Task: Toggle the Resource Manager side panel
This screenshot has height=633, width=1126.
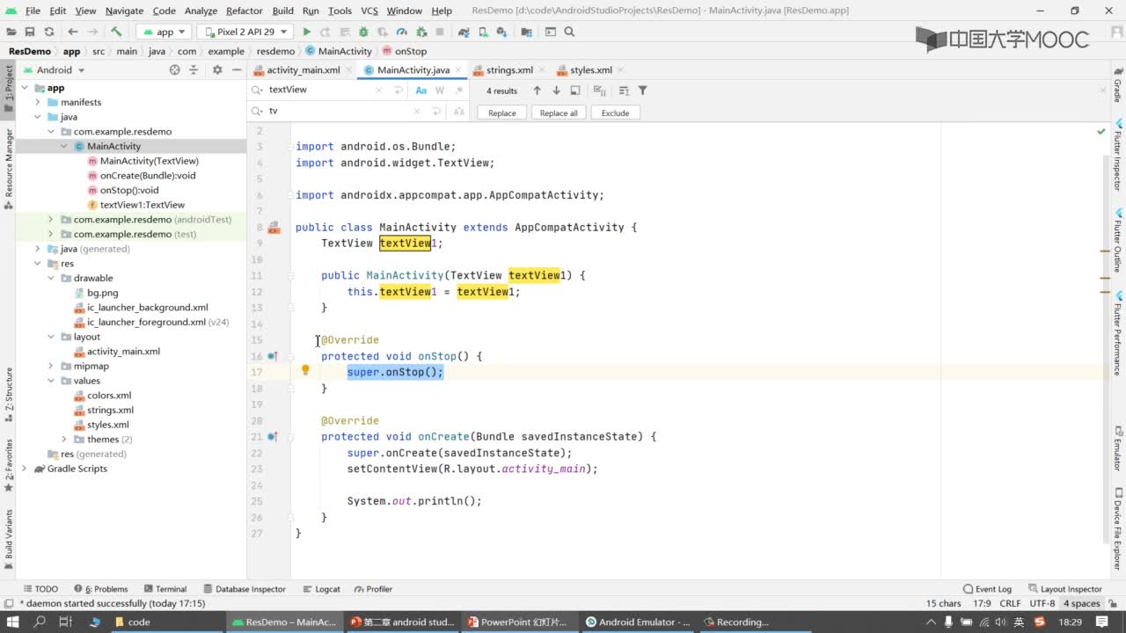Action: click(x=9, y=167)
